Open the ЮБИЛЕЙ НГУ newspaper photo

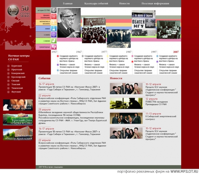(144, 23)
